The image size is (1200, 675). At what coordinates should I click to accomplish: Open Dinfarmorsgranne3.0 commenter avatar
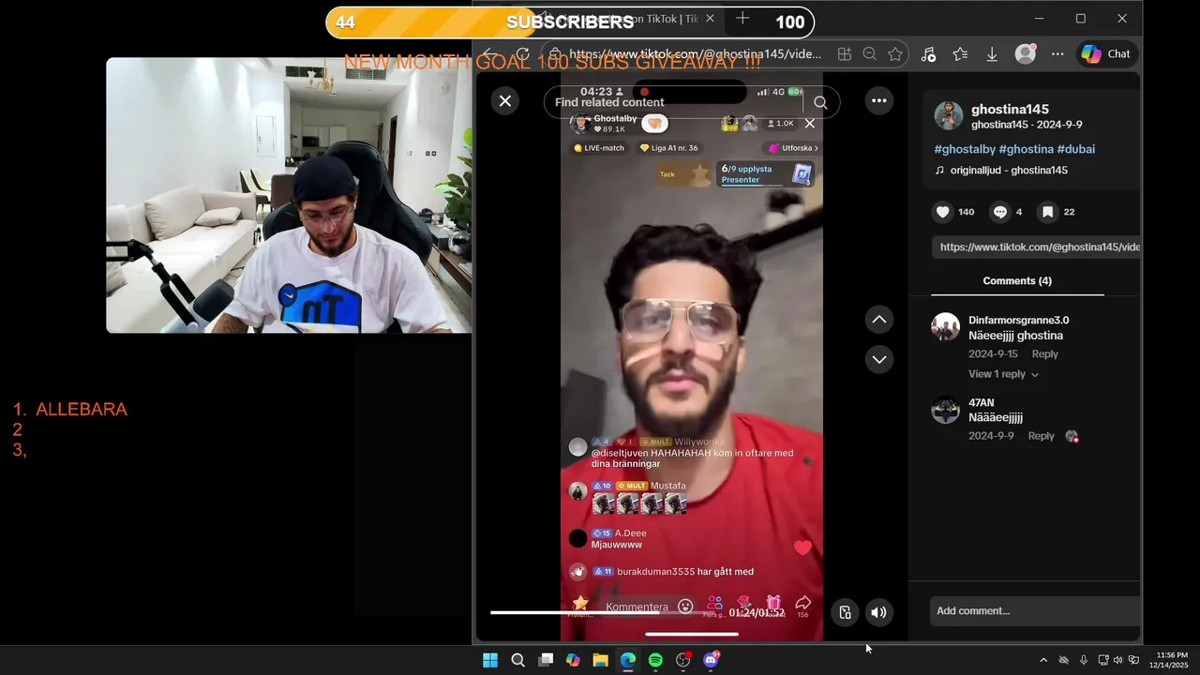945,327
